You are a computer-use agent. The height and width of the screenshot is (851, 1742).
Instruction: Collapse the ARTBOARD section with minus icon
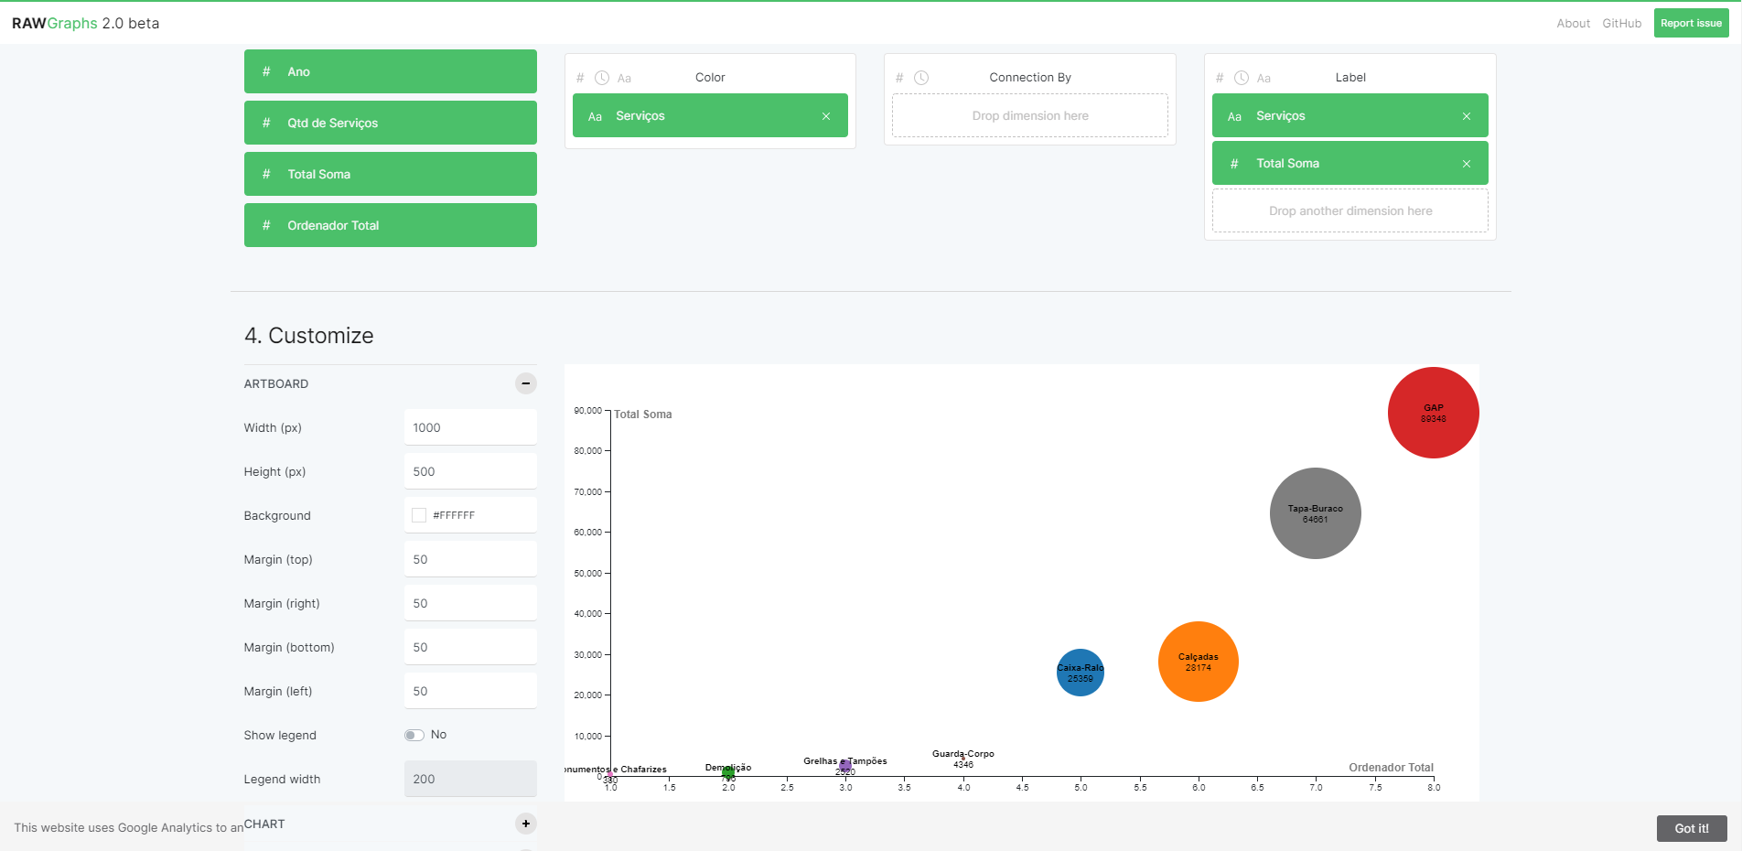tap(526, 383)
